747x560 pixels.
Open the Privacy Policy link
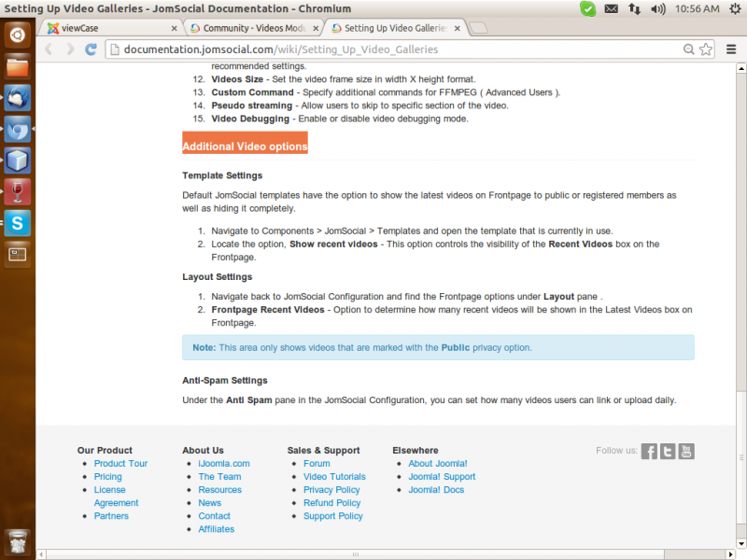coord(331,489)
